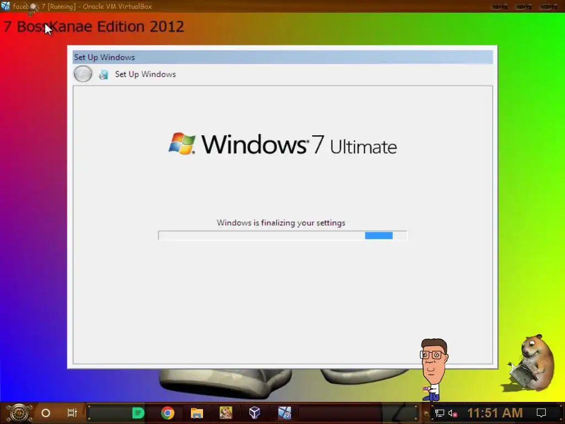Open the network tray icon

point(439,413)
